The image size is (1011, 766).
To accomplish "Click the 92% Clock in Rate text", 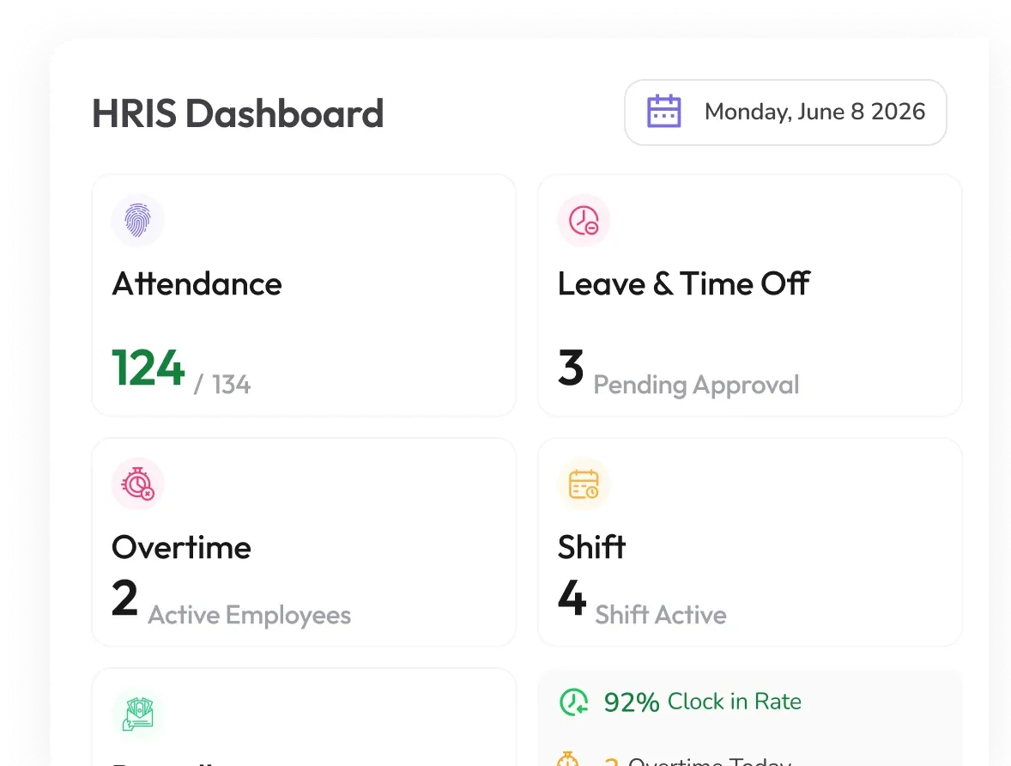I will tap(702, 702).
